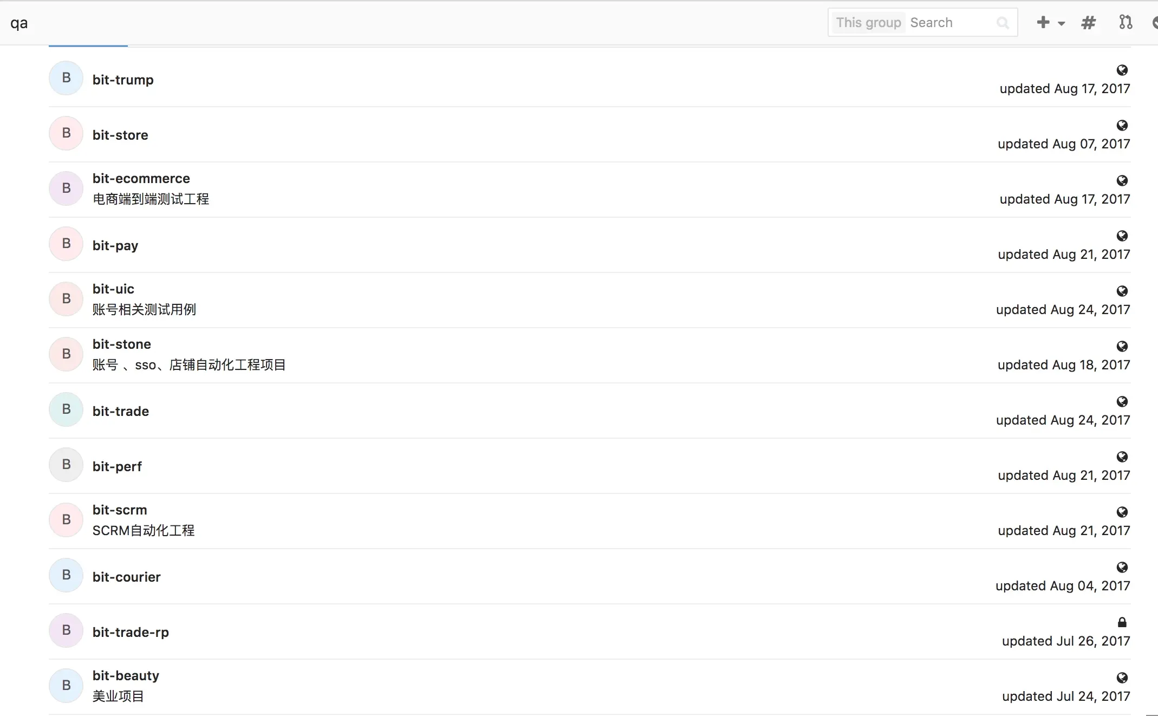
Task: Click the issues hash icon in header
Action: (x=1088, y=23)
